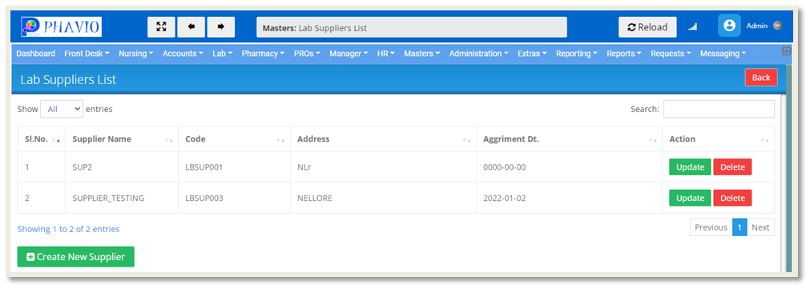This screenshot has width=810, height=289.
Task: Click the red Back button
Action: [x=761, y=78]
